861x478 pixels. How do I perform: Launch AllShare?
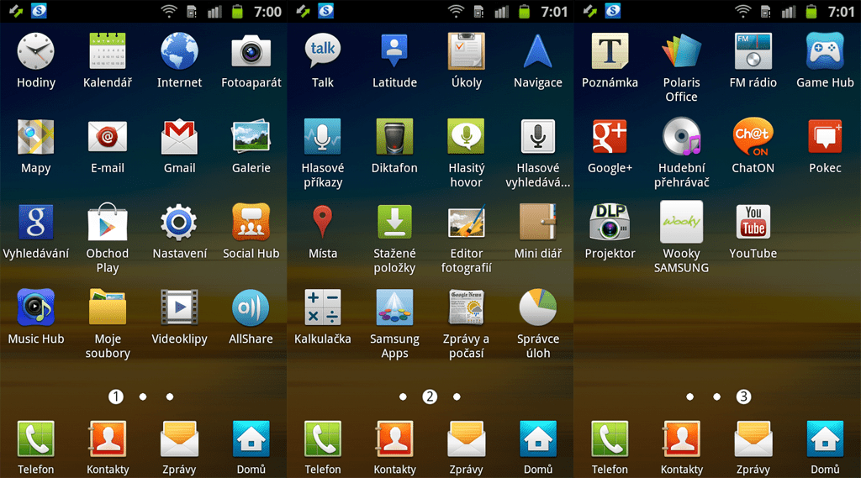point(251,307)
